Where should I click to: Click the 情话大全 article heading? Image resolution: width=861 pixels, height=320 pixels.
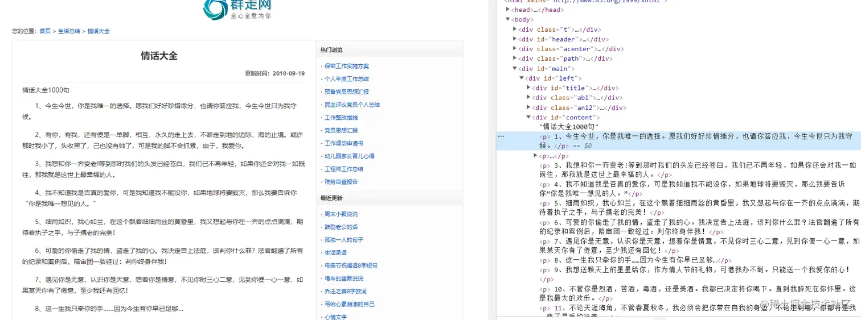tap(159, 56)
